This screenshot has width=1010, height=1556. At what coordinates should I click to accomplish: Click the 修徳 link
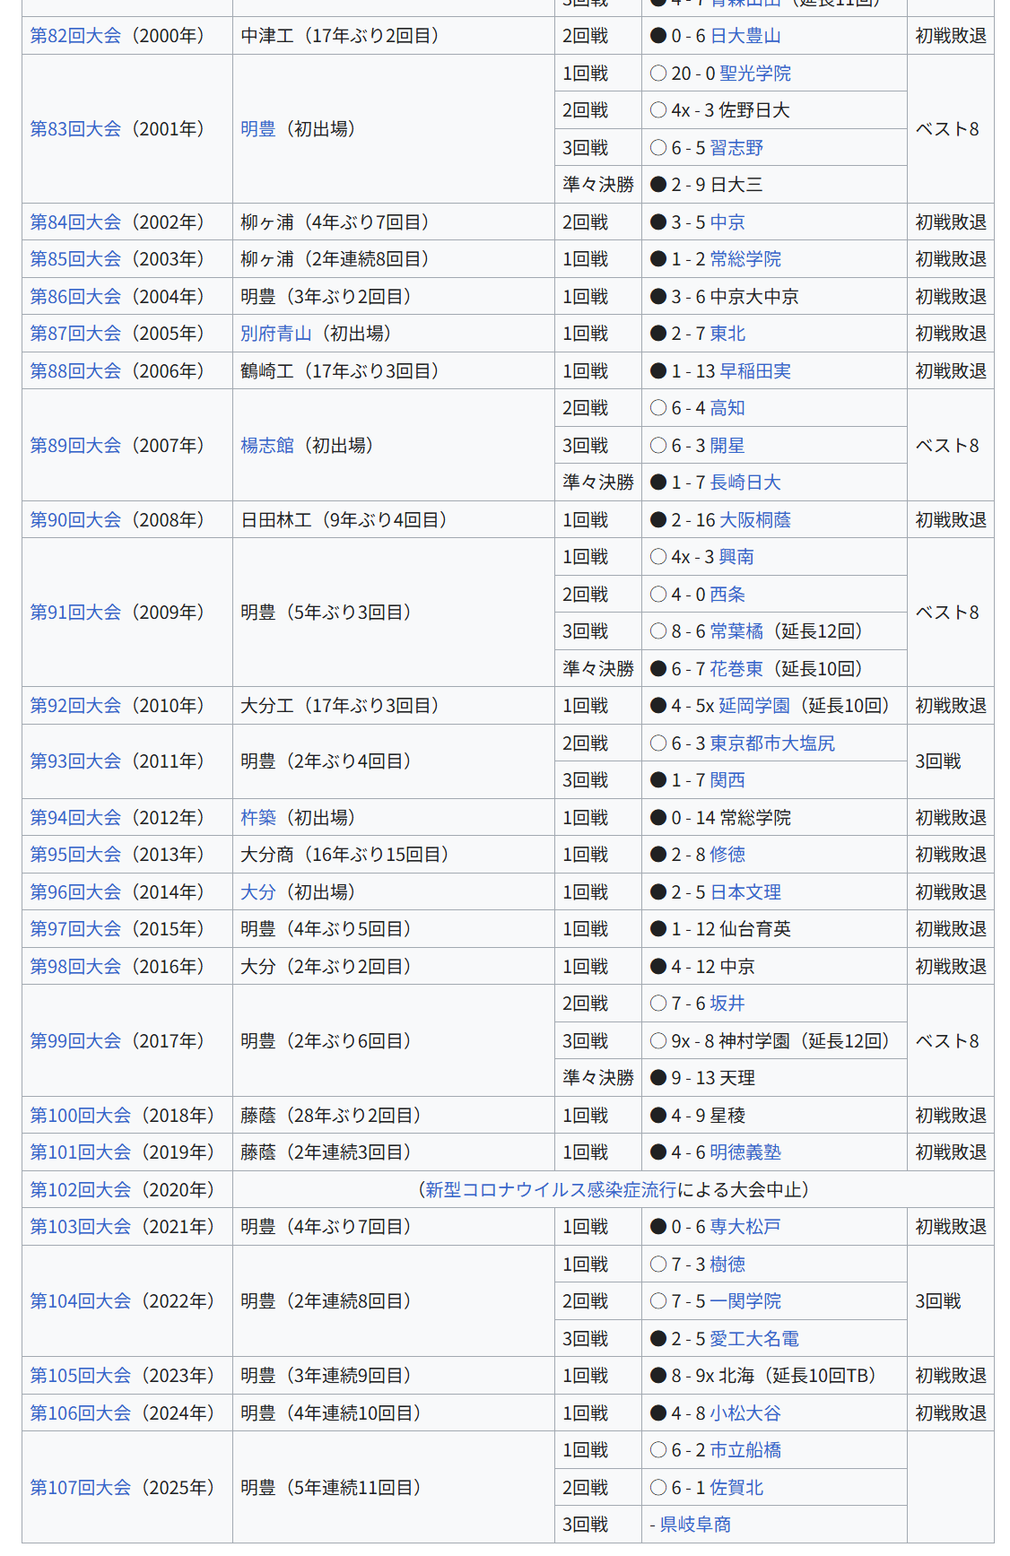click(727, 855)
